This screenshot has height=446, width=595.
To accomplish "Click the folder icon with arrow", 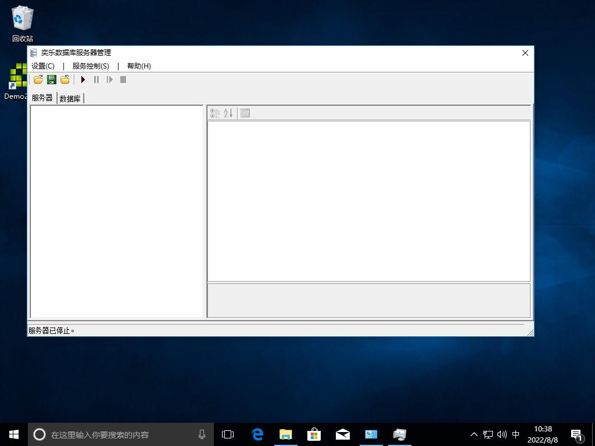I will coord(65,80).
